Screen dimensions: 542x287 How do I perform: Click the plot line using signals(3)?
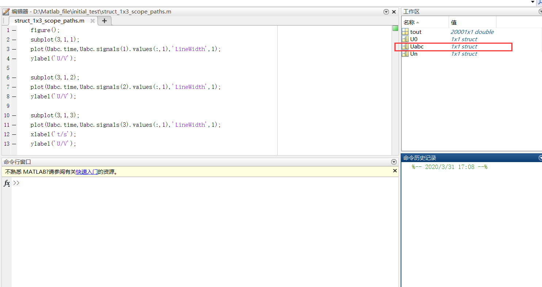click(x=126, y=125)
